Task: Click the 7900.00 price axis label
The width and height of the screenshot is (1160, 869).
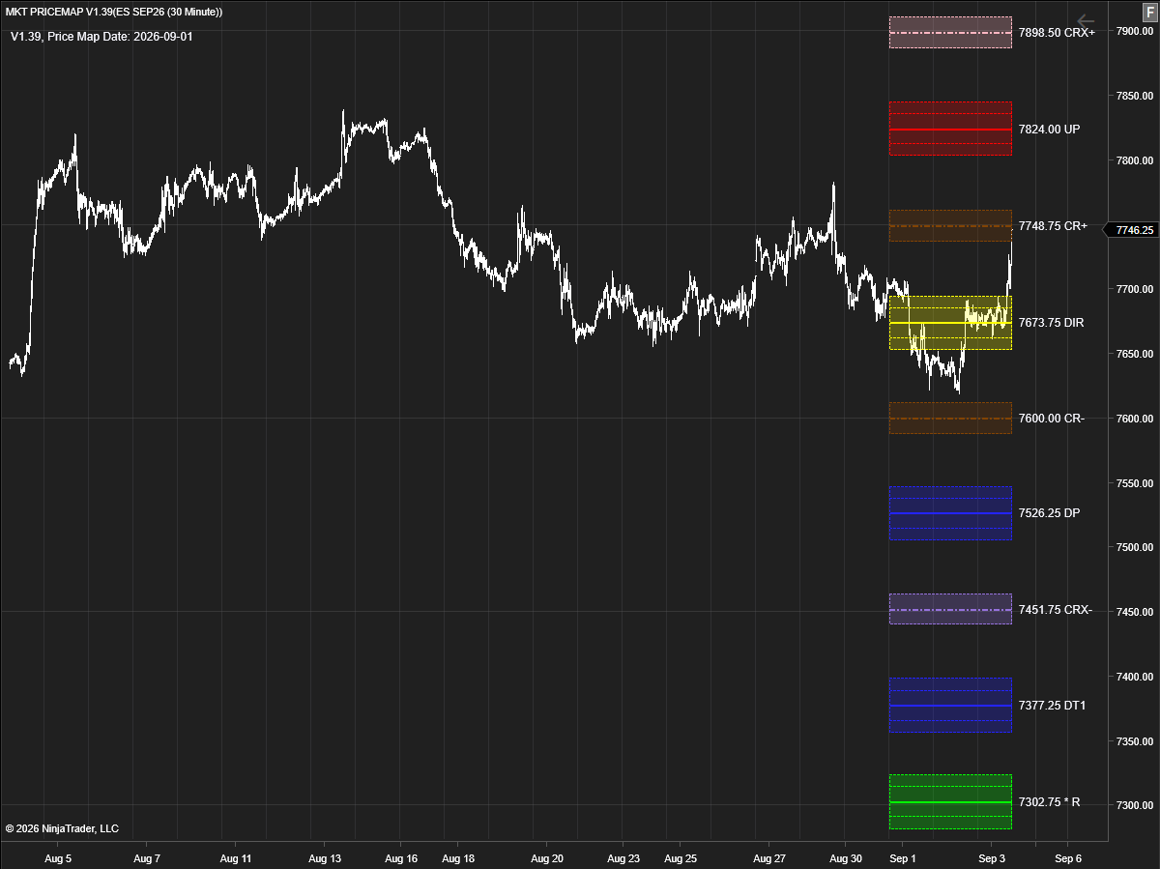Action: 1134,32
